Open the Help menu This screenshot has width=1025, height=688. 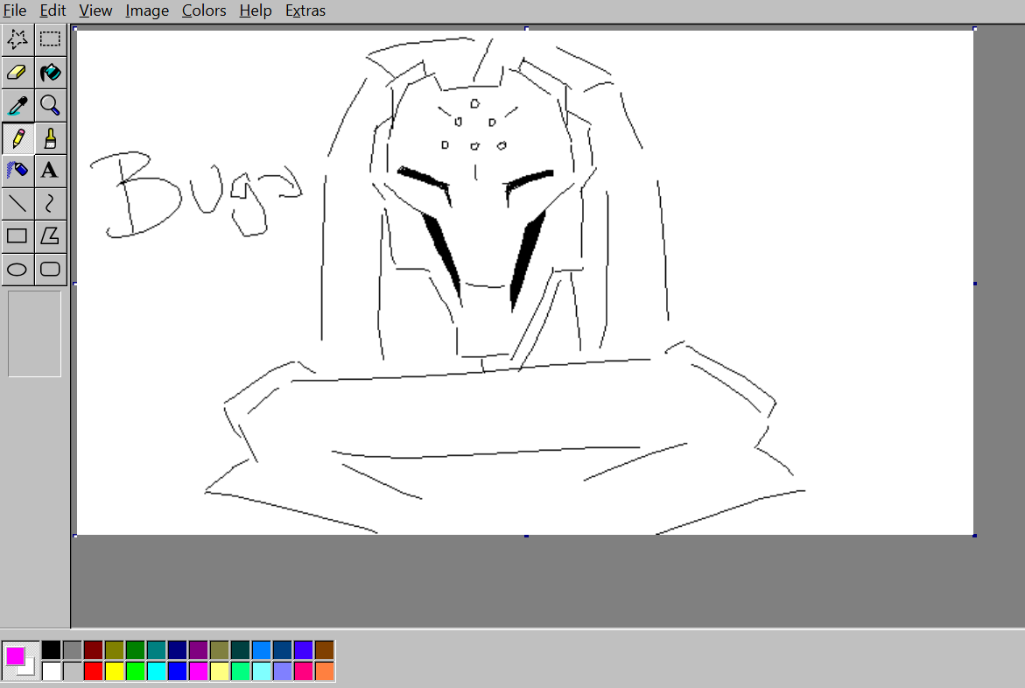(255, 11)
